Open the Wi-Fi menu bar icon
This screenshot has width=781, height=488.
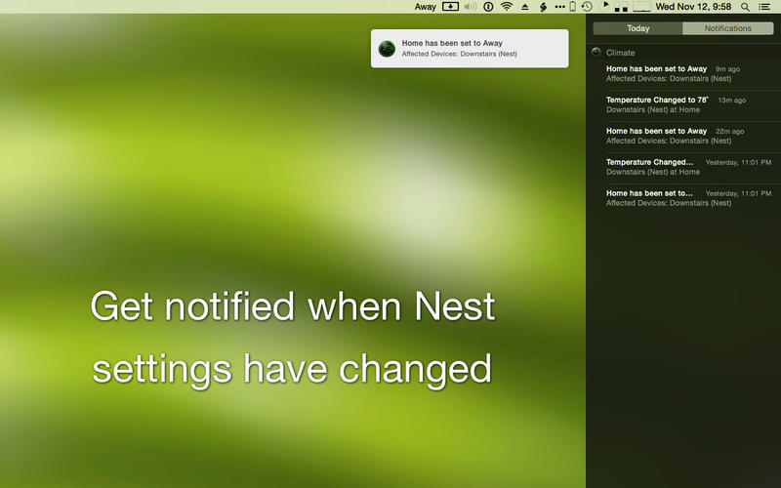pos(507,7)
